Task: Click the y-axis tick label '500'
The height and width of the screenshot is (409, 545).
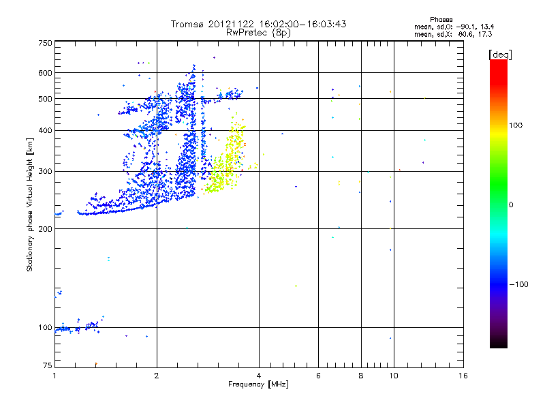Action: [x=45, y=99]
